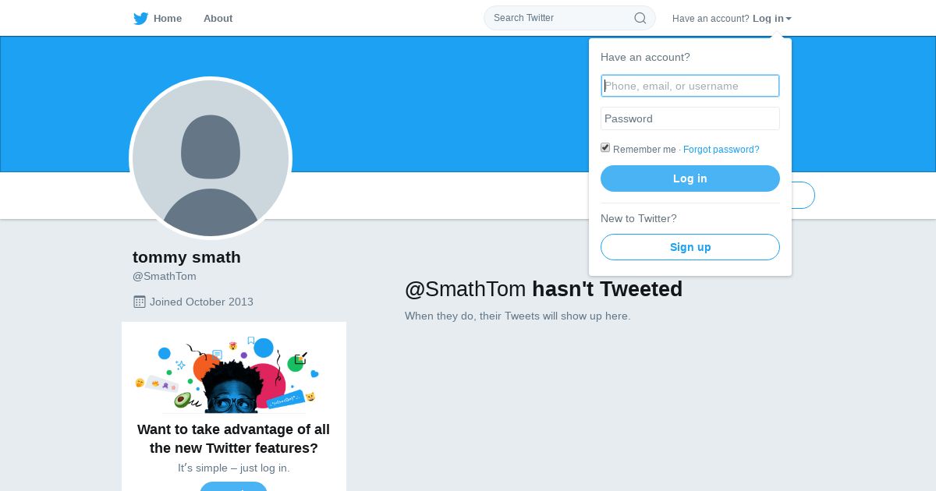
Task: Click the Twitter bird logo
Action: [140, 19]
